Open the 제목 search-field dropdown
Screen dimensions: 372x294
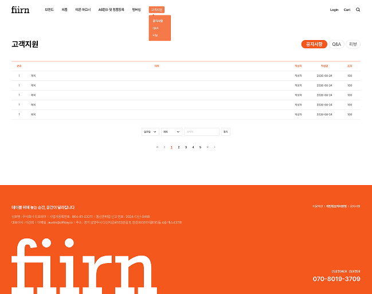(x=171, y=132)
